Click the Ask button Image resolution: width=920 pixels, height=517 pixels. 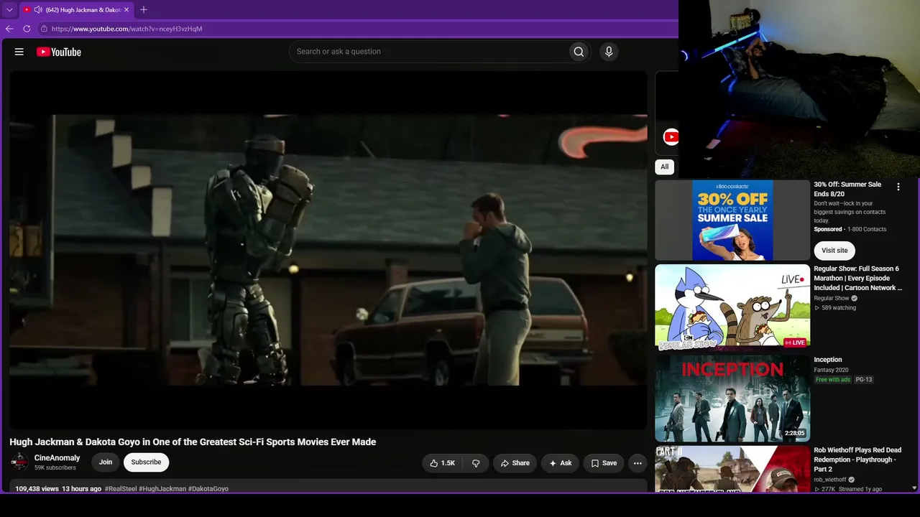[x=560, y=463]
